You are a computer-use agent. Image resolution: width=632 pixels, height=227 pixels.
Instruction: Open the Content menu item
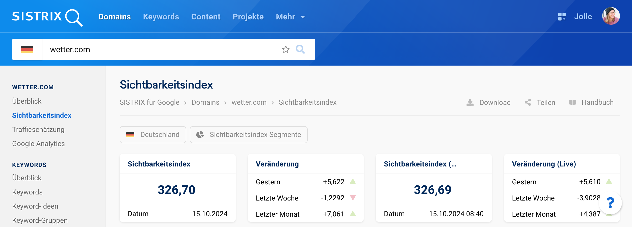pos(206,17)
